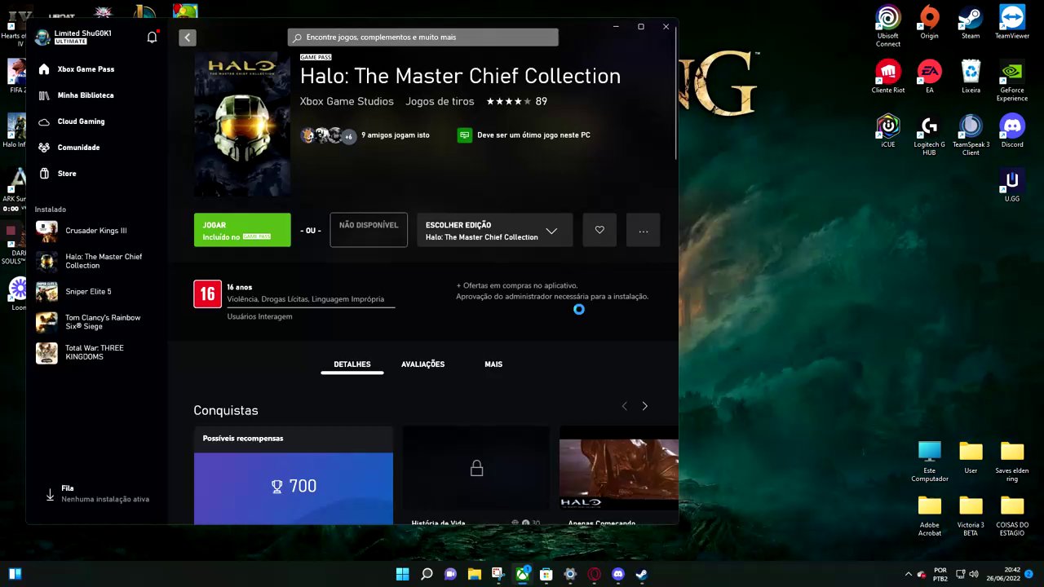This screenshot has width=1044, height=587.
Task: Add game to wishlist with heart icon
Action: coord(599,230)
